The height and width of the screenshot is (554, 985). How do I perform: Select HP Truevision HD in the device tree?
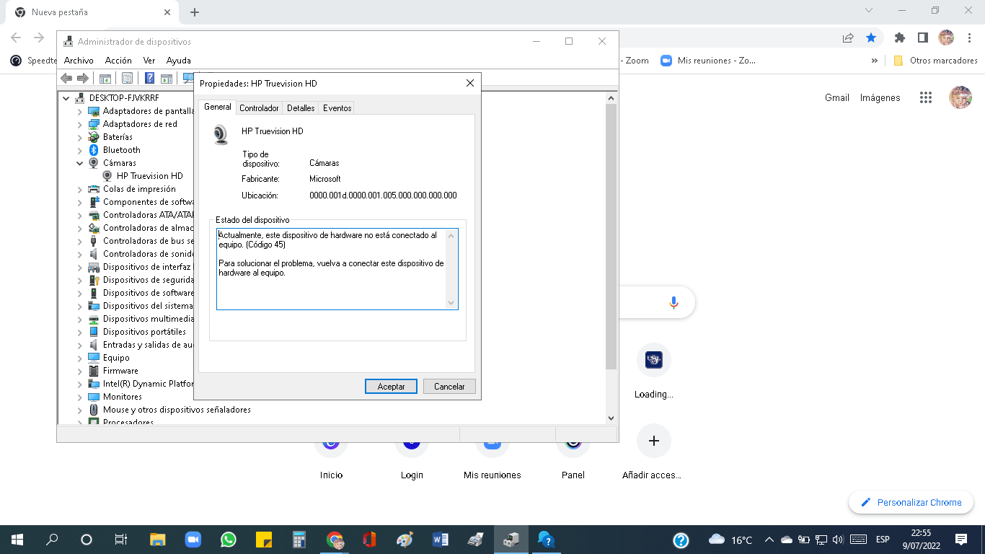[150, 176]
